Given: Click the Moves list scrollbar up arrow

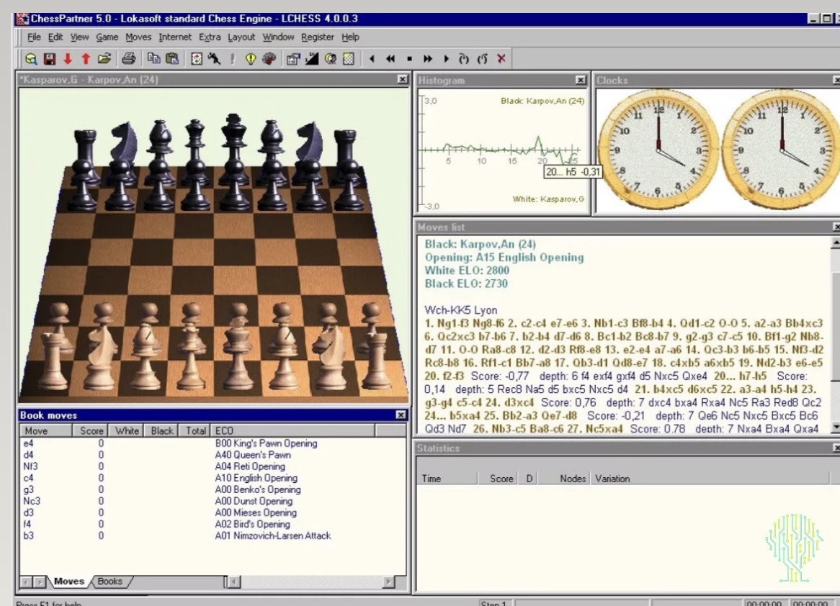Looking at the screenshot, I should (x=835, y=243).
